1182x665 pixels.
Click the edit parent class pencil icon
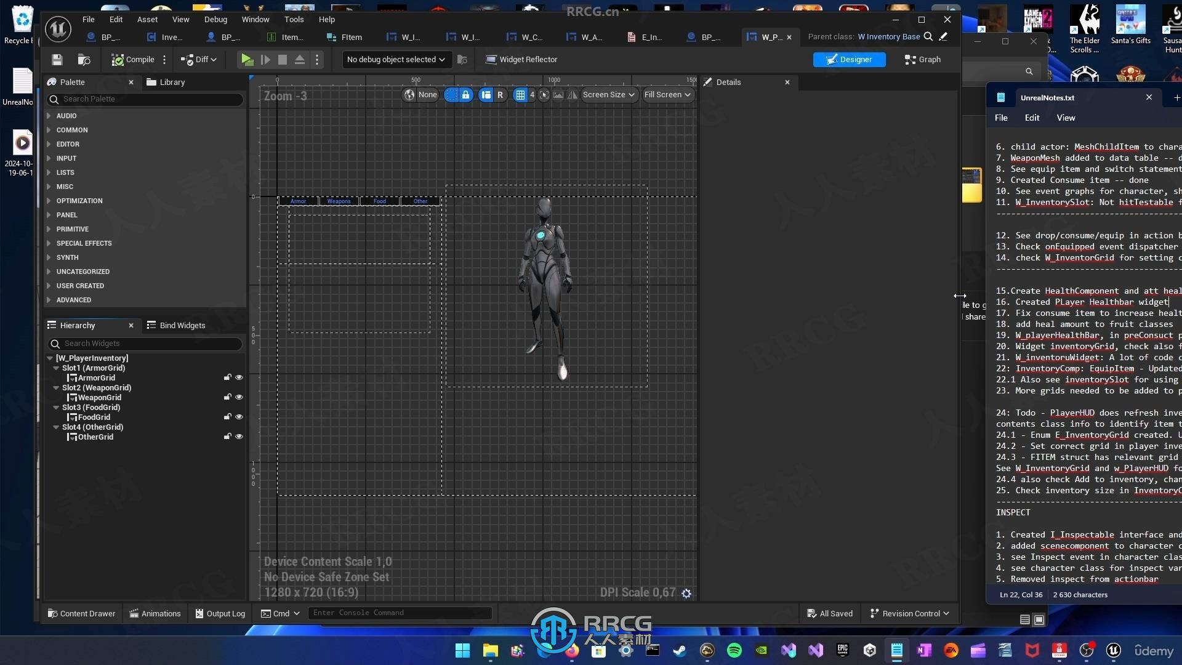coord(943,37)
